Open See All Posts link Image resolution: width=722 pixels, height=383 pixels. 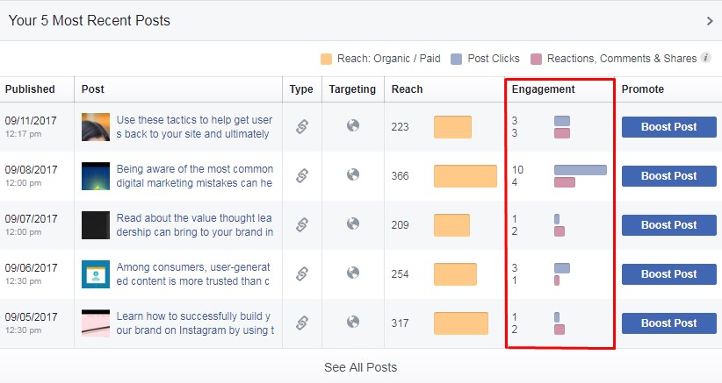(x=360, y=367)
